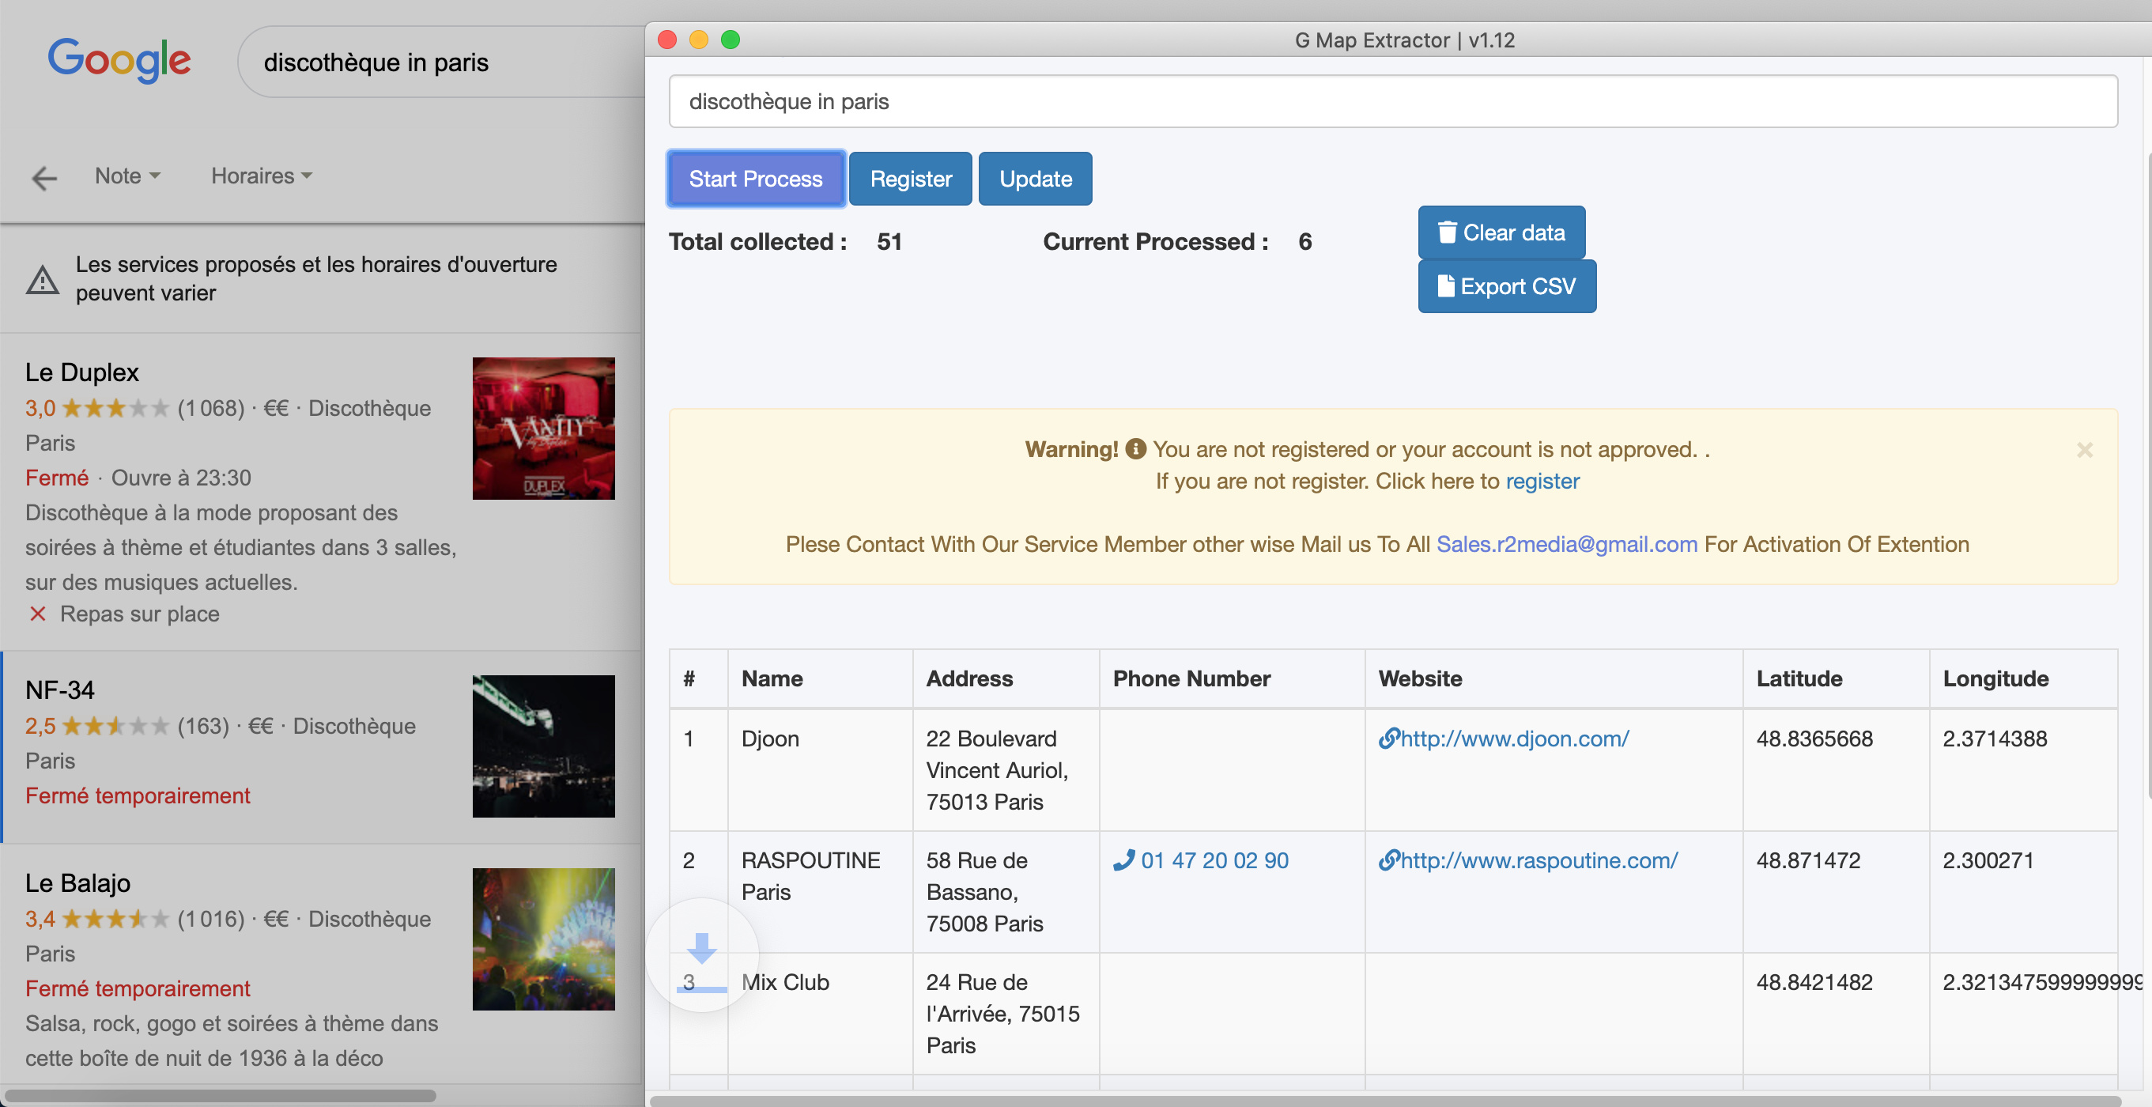Select the Le Duplex listing title
2152x1107 pixels.
click(x=82, y=372)
